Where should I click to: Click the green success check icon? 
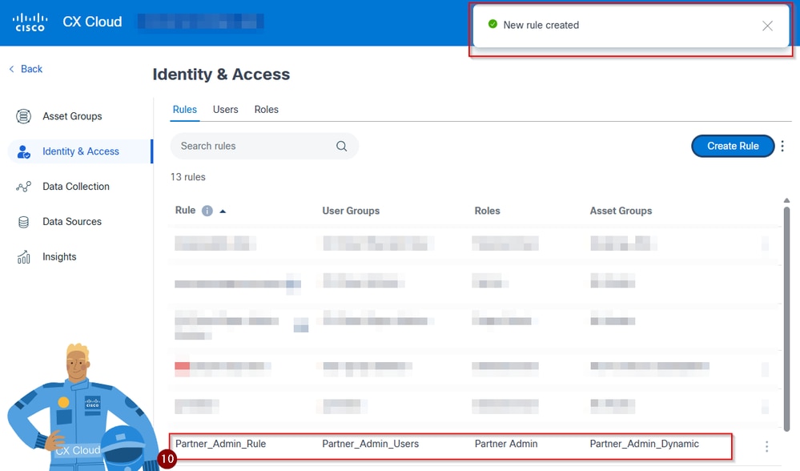[x=492, y=24]
